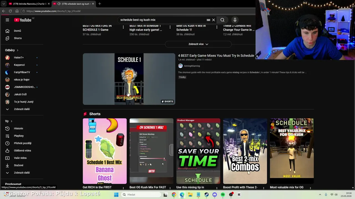
Task: Open options for Best OG Kush 4 Mix video
Action: pyautogui.click(x=217, y=27)
